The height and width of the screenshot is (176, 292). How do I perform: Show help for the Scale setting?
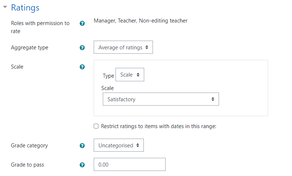[82, 67]
